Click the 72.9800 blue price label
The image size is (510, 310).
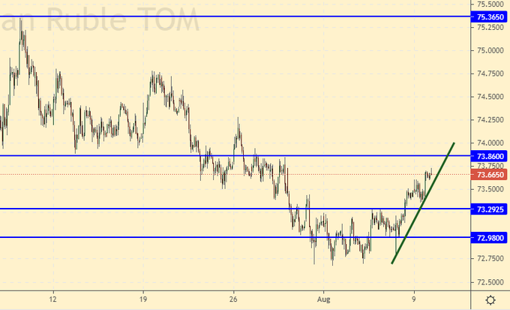[490, 237]
